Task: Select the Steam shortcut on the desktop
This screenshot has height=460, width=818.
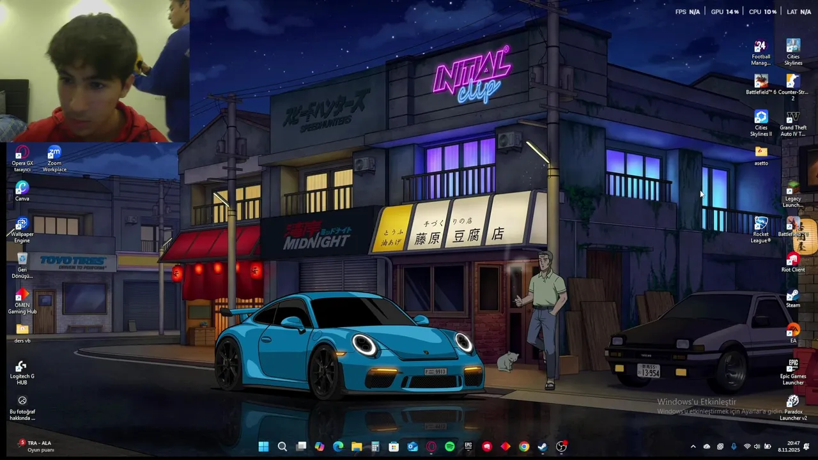Action: click(793, 298)
